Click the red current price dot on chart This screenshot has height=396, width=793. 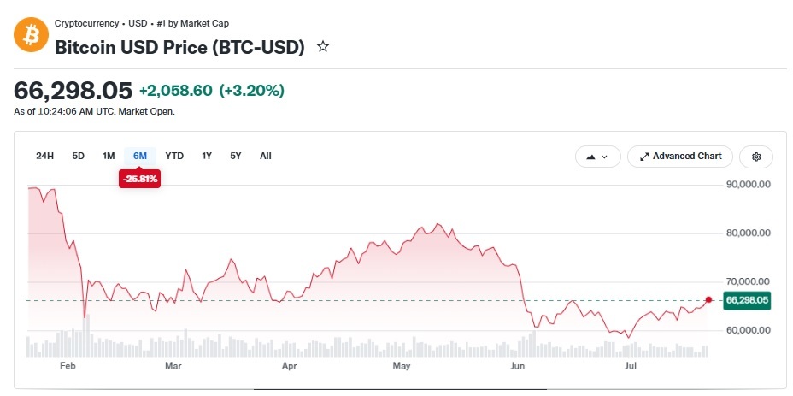click(x=708, y=300)
